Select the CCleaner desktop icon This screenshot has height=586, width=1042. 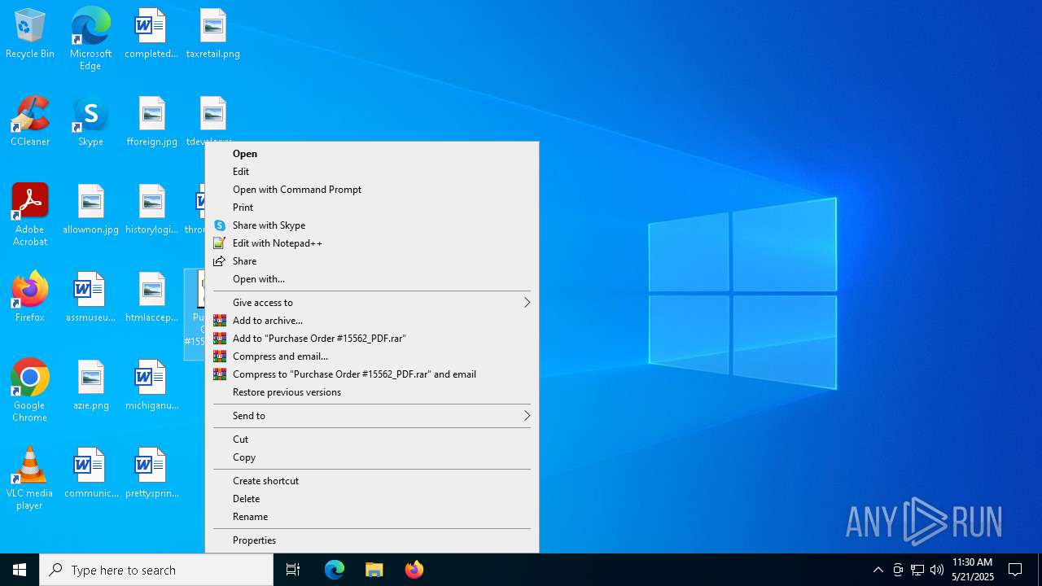tap(30, 122)
